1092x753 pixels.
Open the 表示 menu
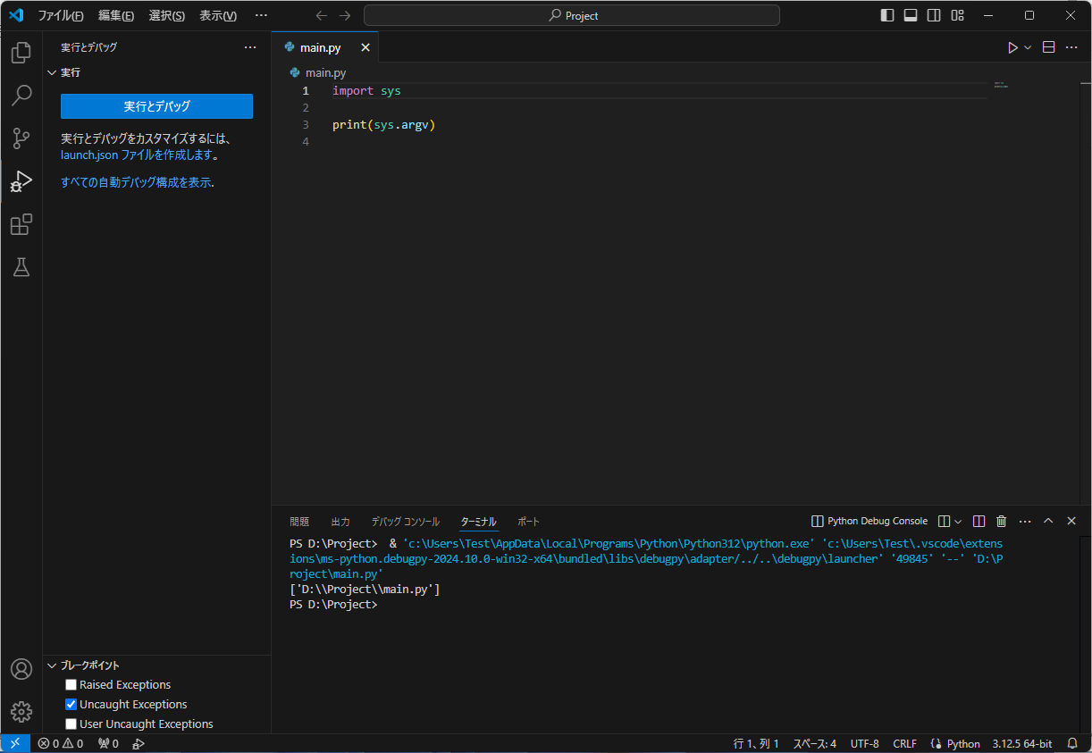pyautogui.click(x=217, y=15)
